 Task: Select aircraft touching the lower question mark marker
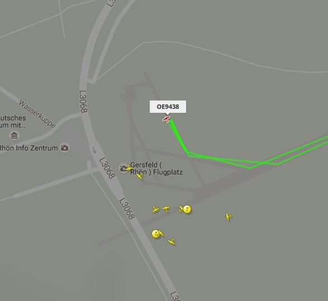(161, 233)
